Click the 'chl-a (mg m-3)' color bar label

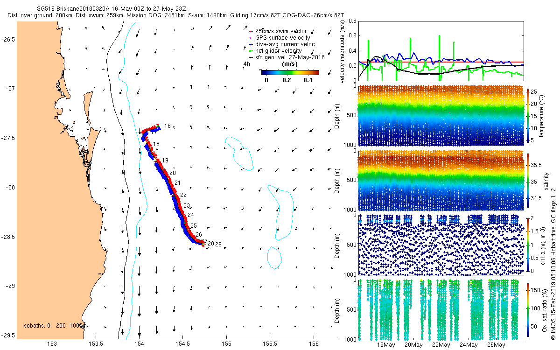pyautogui.click(x=544, y=245)
